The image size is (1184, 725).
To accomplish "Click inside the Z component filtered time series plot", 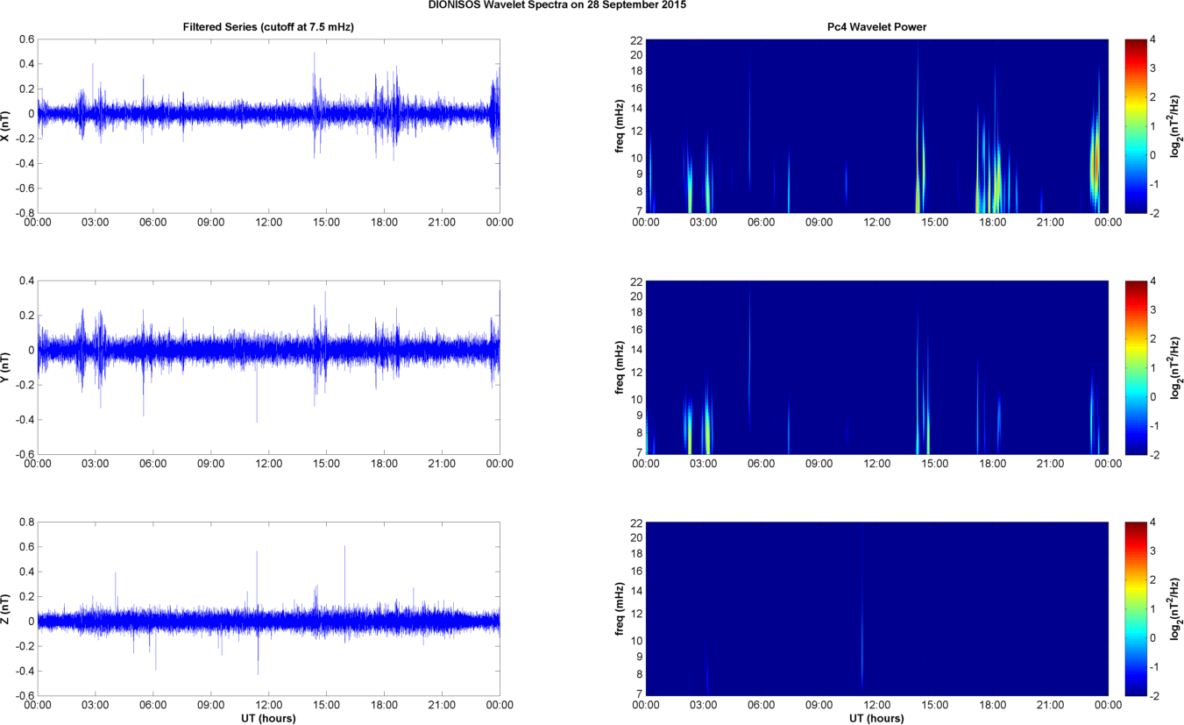I will tap(268, 608).
